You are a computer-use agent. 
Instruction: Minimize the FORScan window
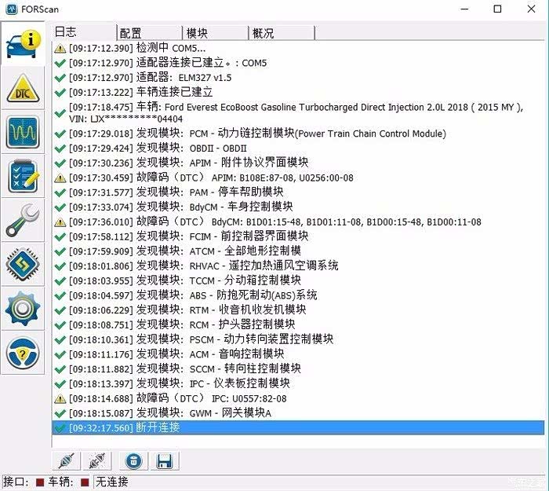point(464,9)
